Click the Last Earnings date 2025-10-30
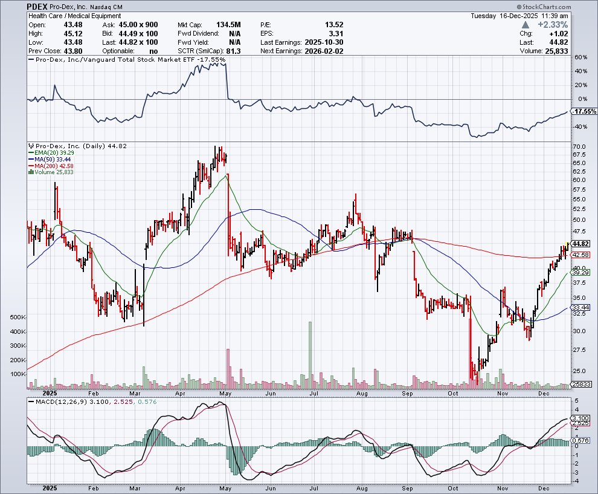The width and height of the screenshot is (598, 494). (324, 42)
